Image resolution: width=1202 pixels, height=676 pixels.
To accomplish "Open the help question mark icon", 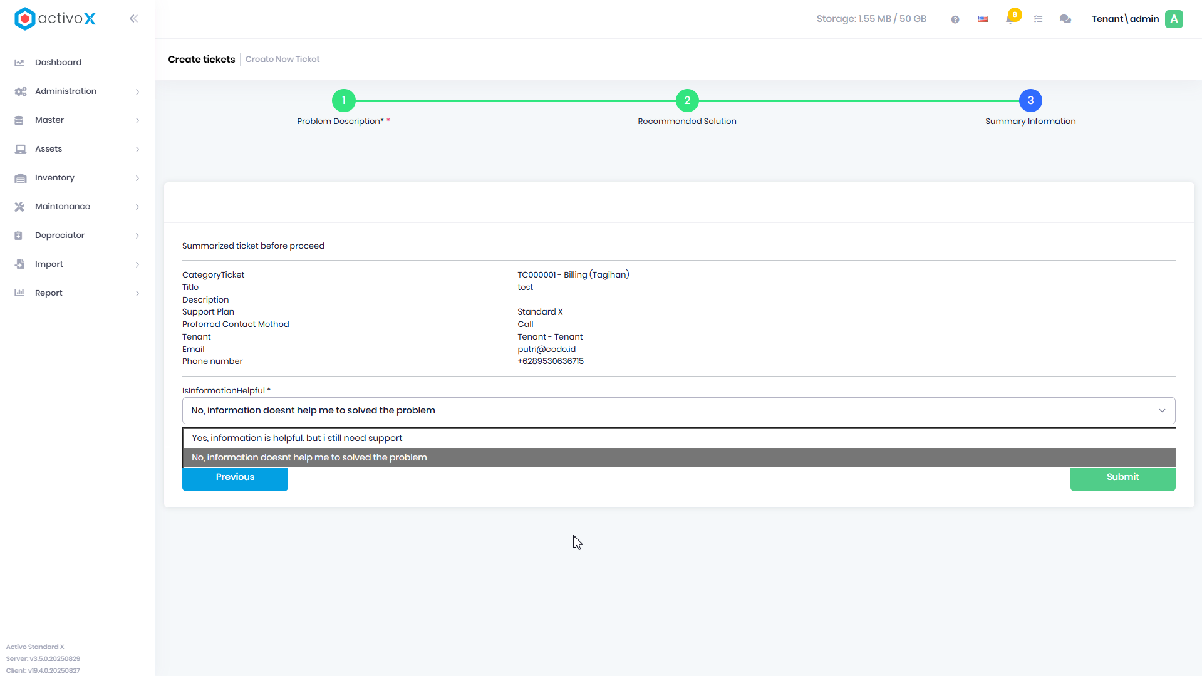I will pos(955,19).
